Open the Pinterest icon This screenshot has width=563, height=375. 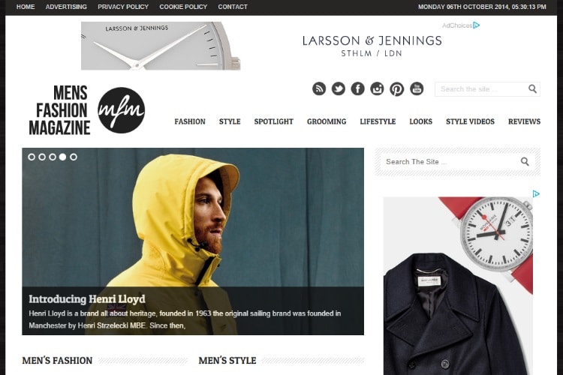coord(397,88)
